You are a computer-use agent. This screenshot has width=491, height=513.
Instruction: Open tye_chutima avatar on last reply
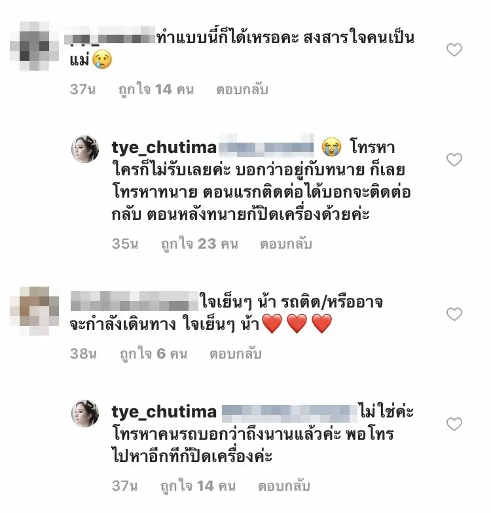click(85, 414)
